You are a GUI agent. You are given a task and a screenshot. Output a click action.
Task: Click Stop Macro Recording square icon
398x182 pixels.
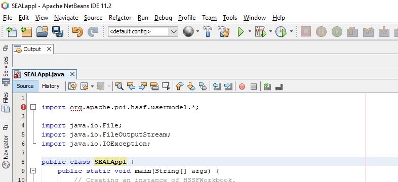click(254, 86)
